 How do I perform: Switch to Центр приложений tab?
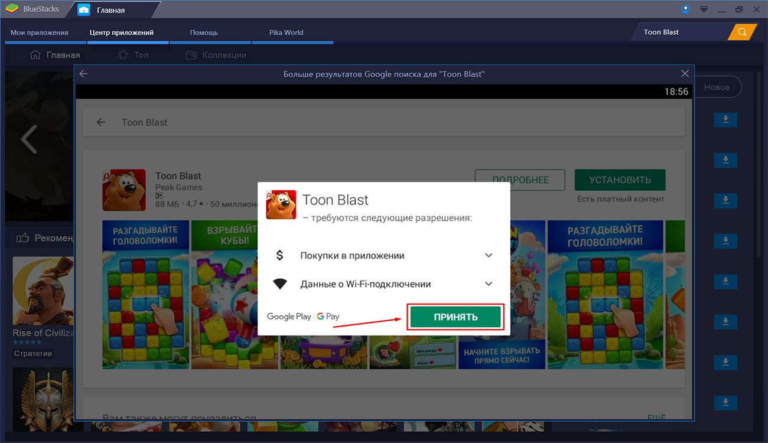[x=122, y=32]
